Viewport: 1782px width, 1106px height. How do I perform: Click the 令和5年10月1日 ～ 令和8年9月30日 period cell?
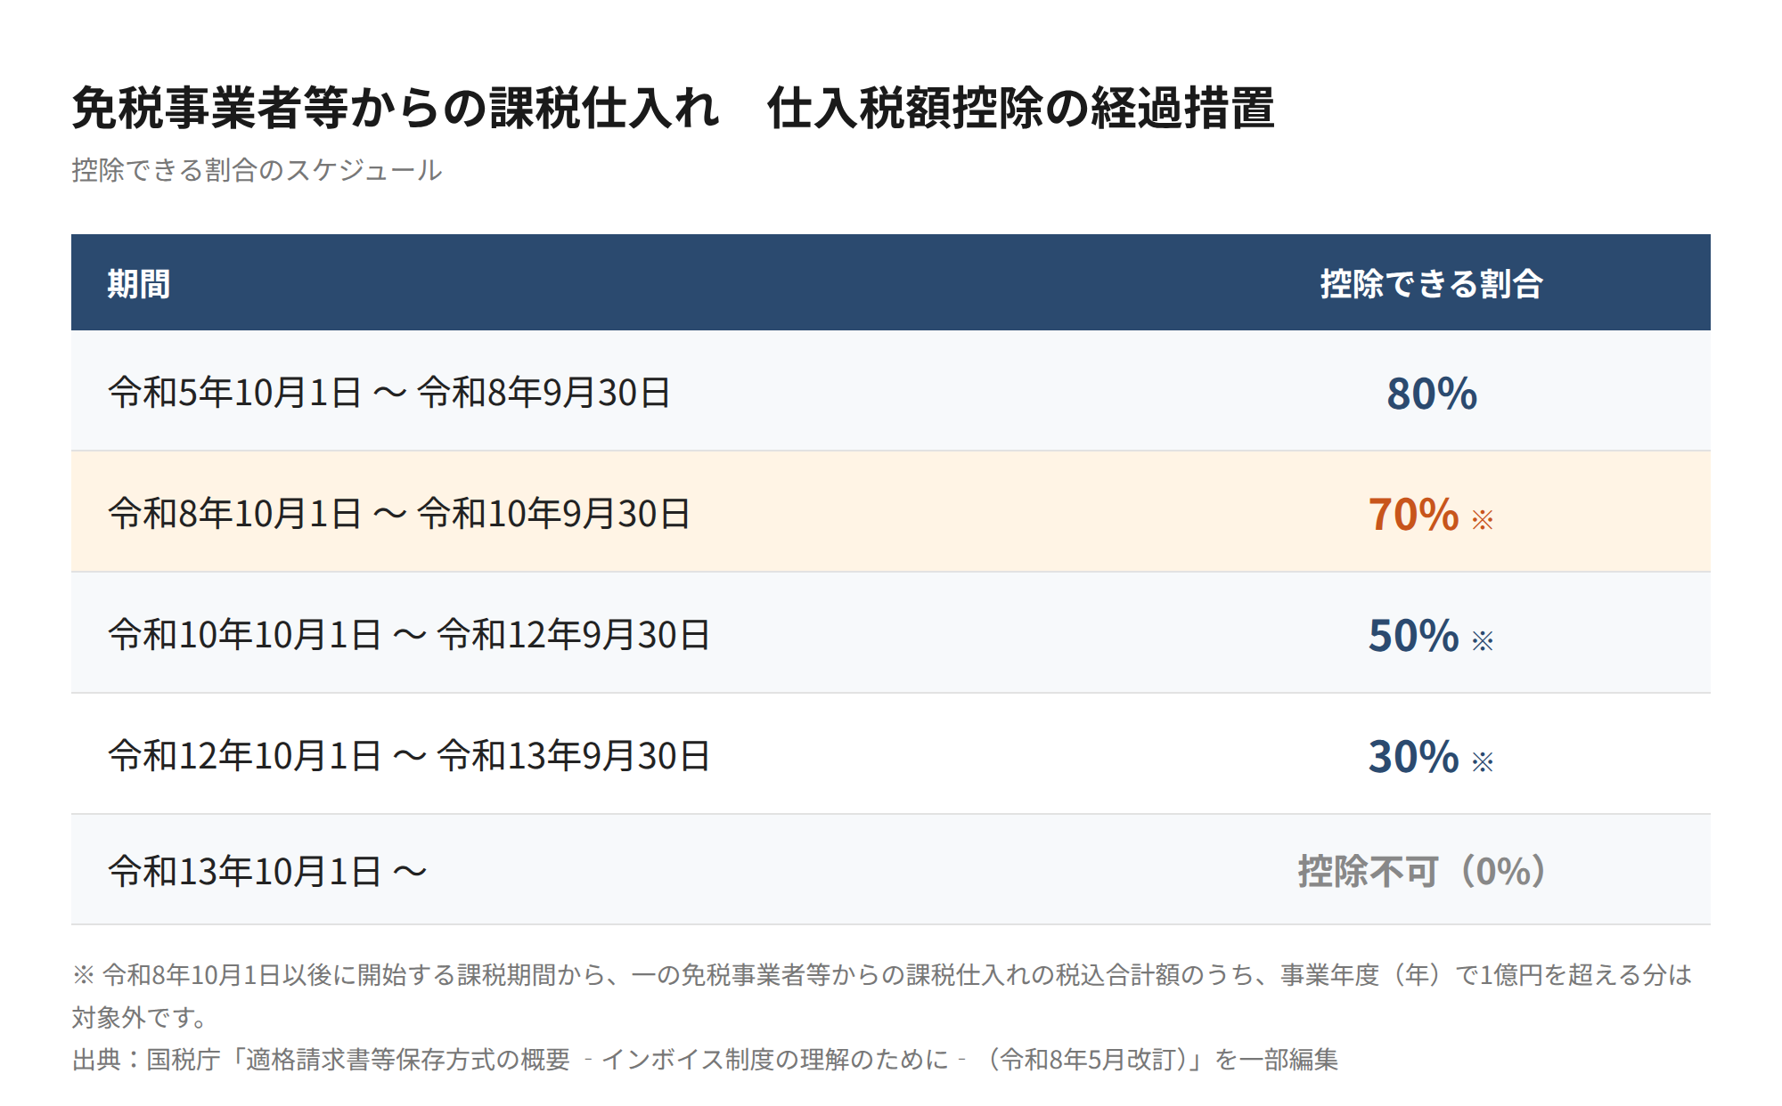tap(389, 393)
